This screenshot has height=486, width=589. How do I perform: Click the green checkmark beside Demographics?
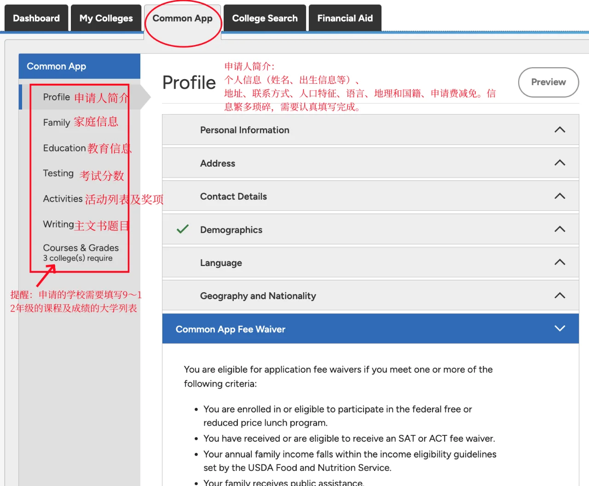[182, 229]
